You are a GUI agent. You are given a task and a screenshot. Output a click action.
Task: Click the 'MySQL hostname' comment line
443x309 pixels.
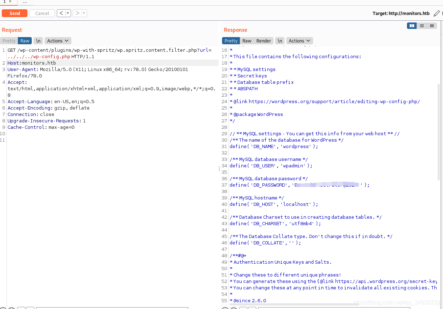[x=257, y=198]
